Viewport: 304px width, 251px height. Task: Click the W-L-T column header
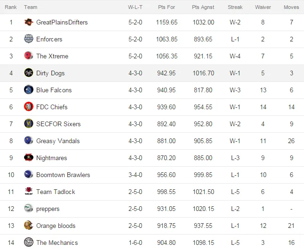[135, 7]
